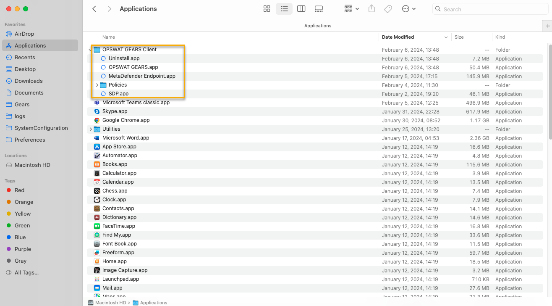Go back with the left chevron
This screenshot has height=306, width=552.
coord(94,9)
